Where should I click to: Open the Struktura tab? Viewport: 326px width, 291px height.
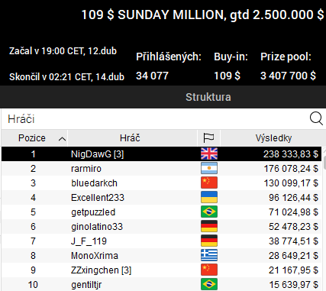[208, 97]
